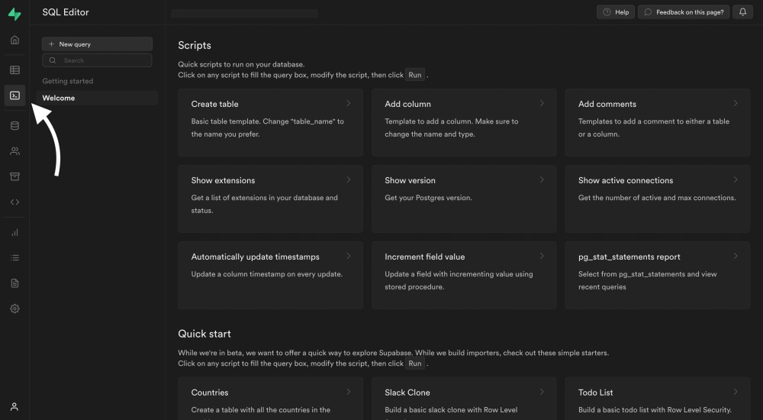Open the Logs list icon in sidebar

14,258
